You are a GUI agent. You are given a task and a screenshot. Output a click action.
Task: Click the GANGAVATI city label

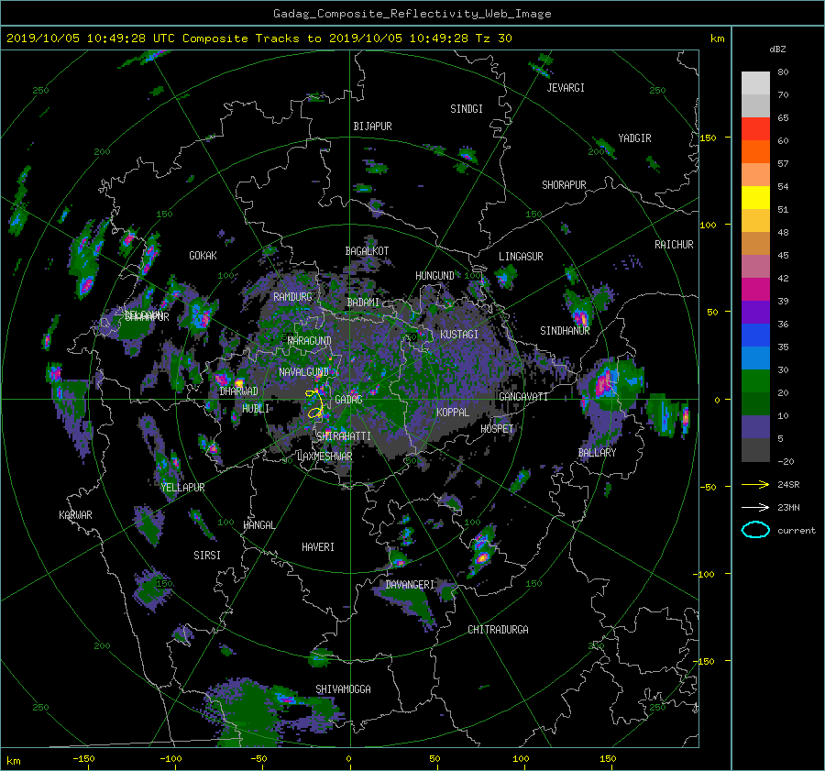(523, 397)
